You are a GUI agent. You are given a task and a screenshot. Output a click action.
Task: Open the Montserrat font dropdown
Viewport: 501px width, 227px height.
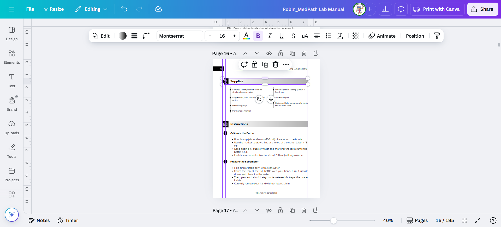point(180,36)
